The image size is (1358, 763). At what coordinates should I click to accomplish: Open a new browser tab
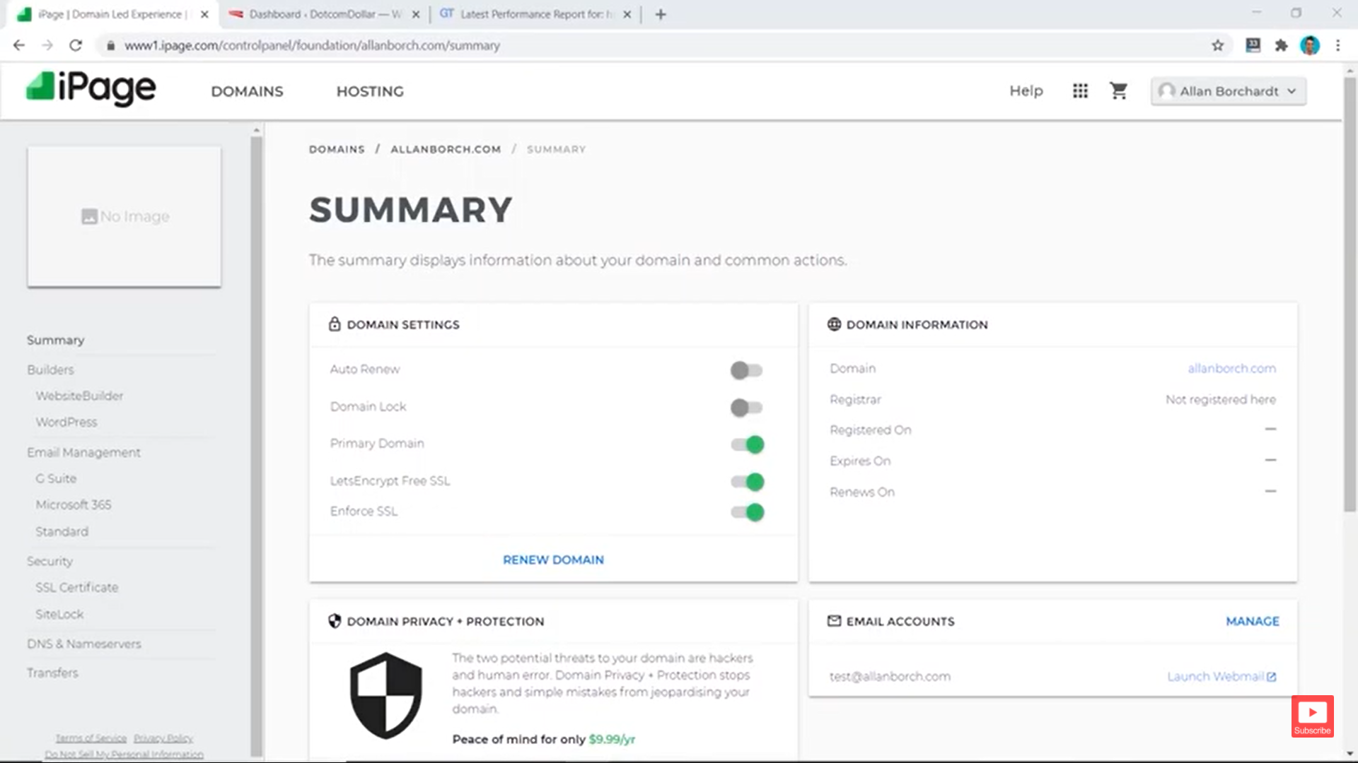tap(661, 14)
